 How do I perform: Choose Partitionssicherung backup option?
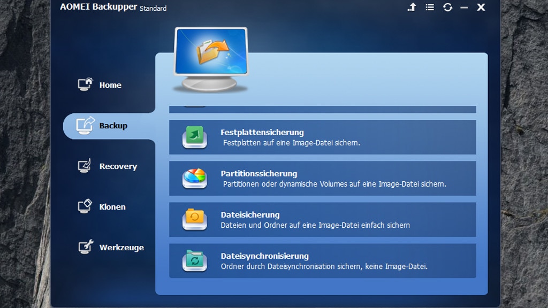point(323,179)
